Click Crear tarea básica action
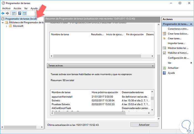The image size is (194, 134). pyautogui.click(x=178, y=33)
